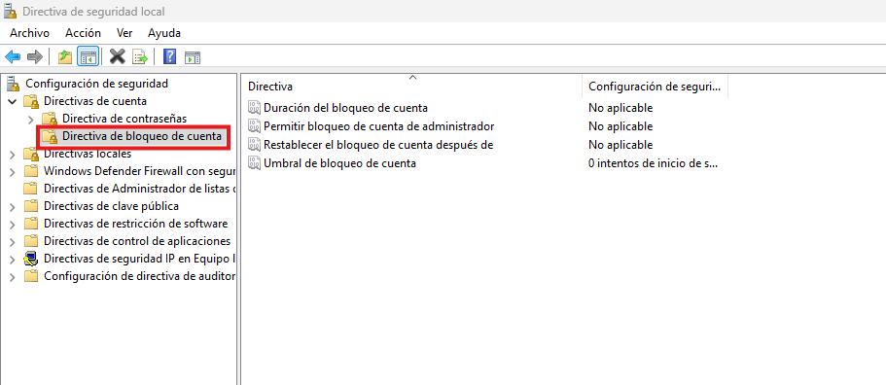This screenshot has height=385, width=886.
Task: Click the Directivas locales folder icon
Action: pos(31,155)
